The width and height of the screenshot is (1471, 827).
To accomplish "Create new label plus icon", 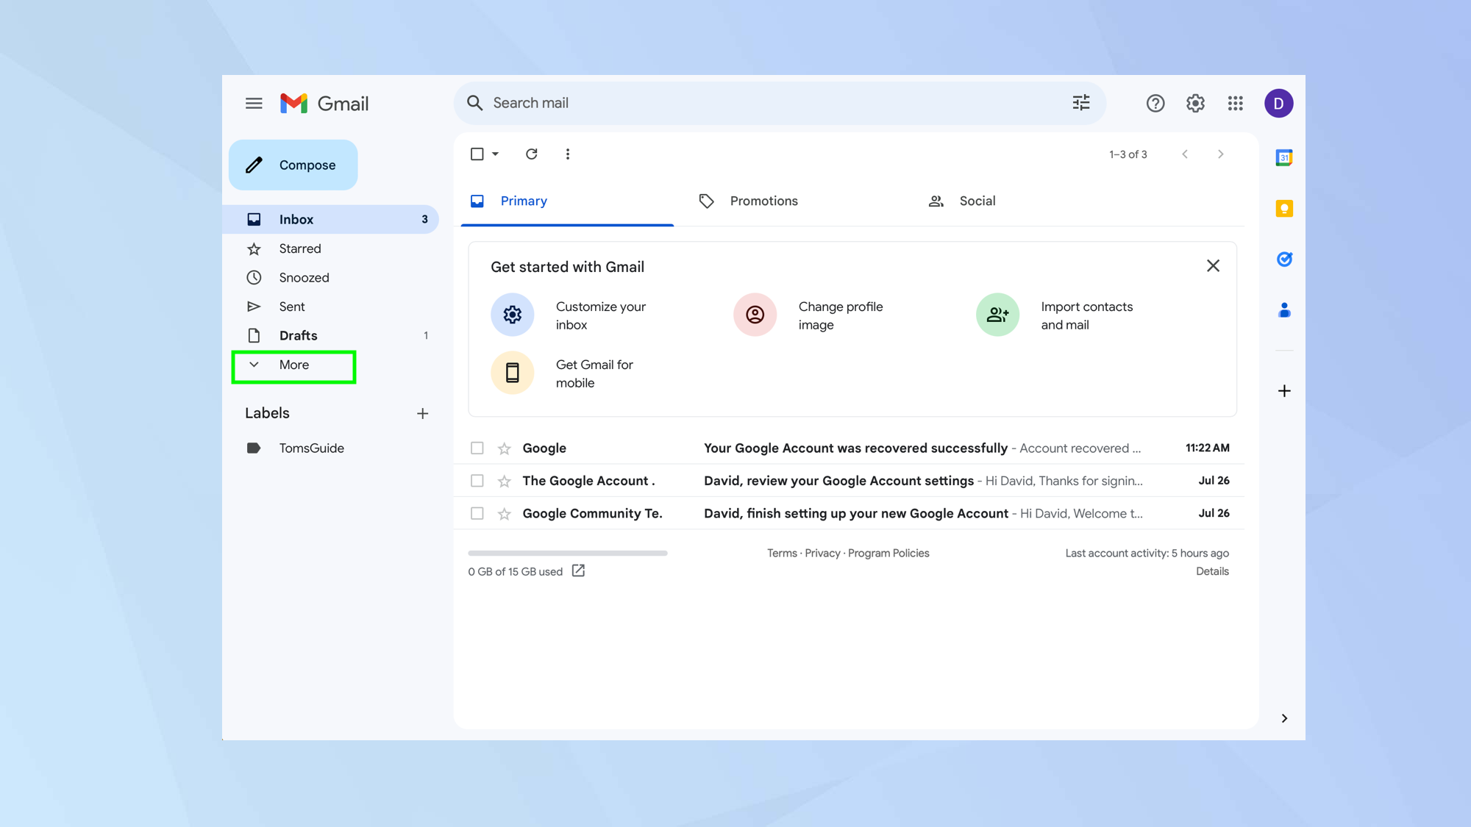I will click(422, 414).
